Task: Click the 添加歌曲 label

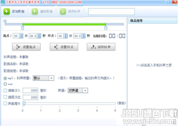Action: [18, 11]
